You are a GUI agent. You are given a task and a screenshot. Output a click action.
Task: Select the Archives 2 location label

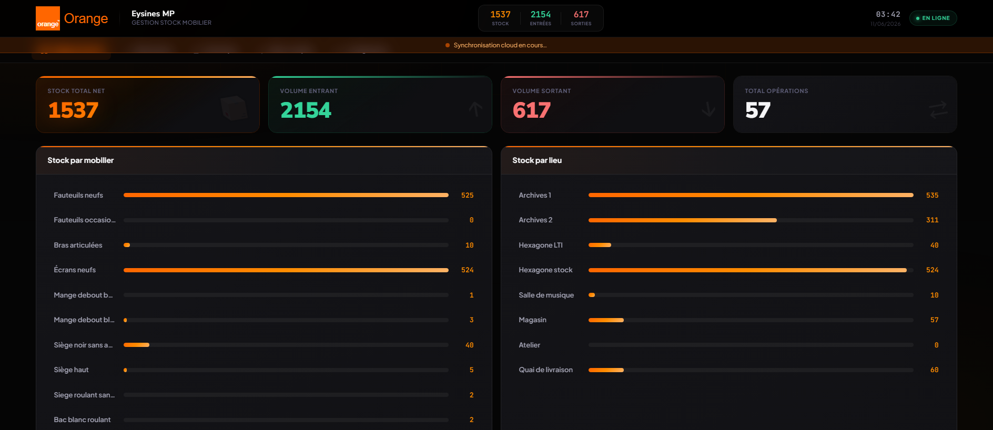(535, 220)
